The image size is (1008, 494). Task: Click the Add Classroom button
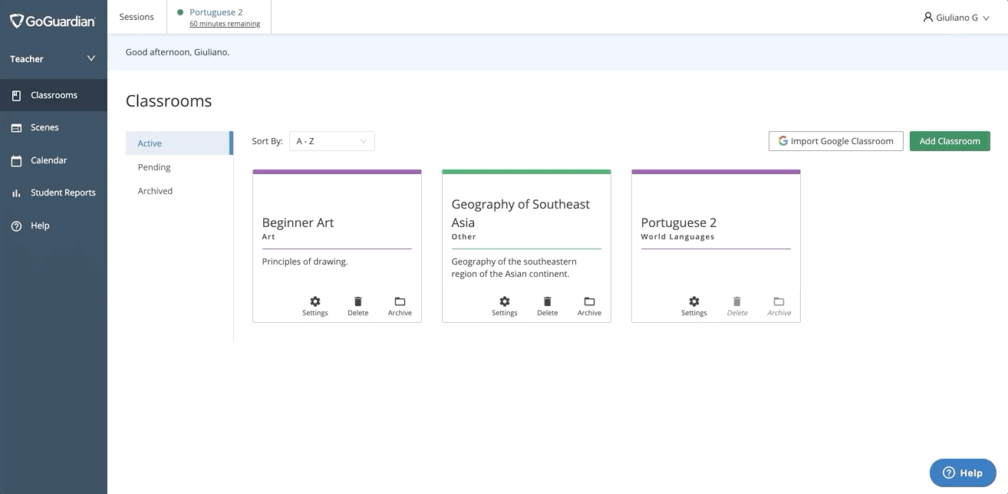tap(950, 141)
